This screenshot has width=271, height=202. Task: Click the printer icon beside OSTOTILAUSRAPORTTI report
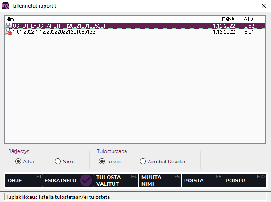pos(8,26)
